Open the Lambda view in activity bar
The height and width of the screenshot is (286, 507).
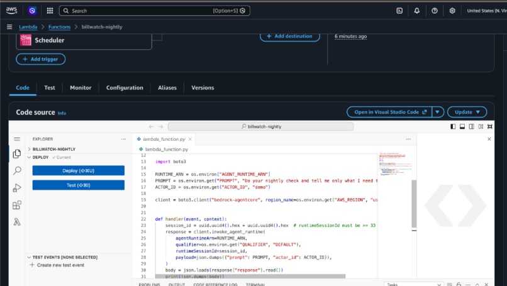[17, 222]
